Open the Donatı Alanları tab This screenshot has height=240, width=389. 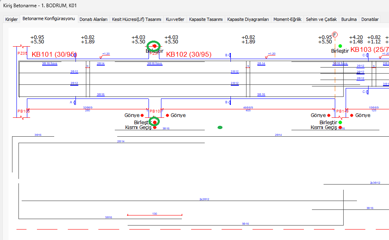tap(94, 19)
